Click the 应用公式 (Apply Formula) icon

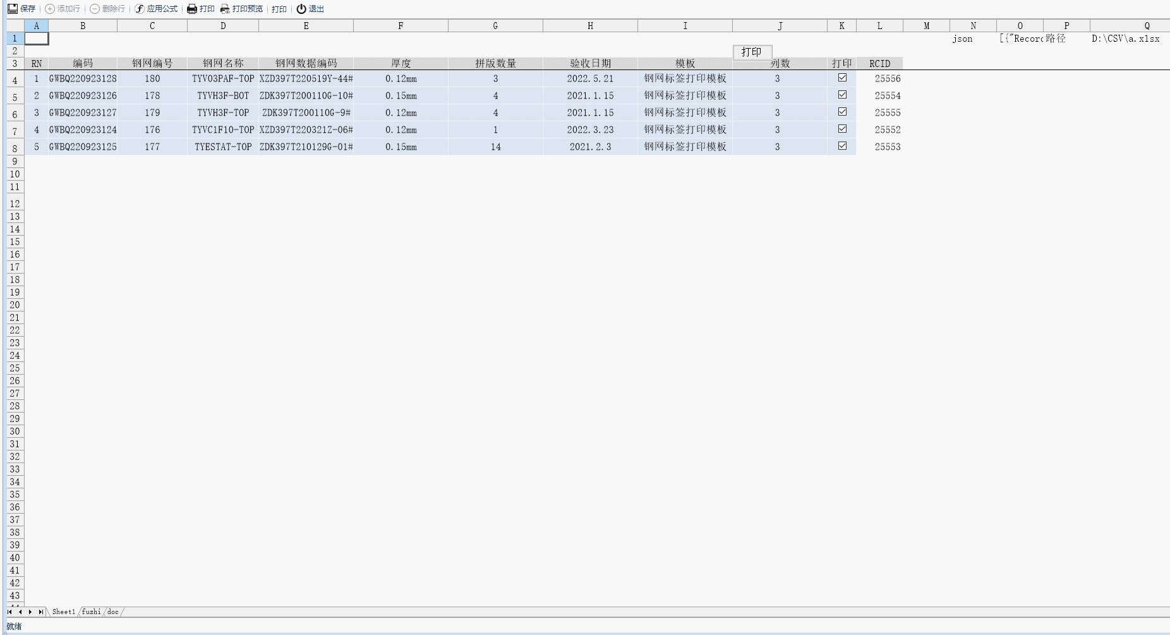(140, 9)
